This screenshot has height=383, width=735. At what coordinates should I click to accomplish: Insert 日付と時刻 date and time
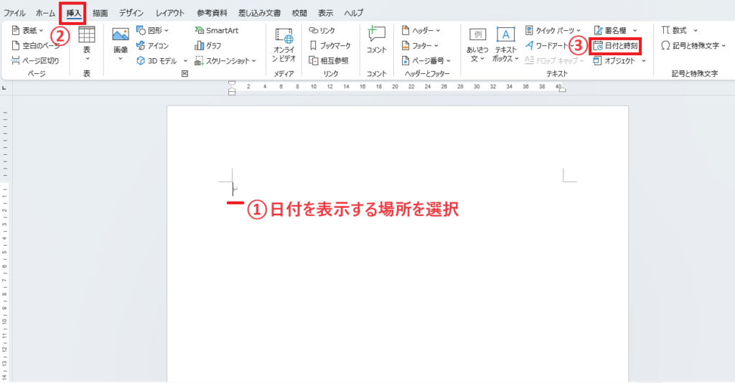pyautogui.click(x=615, y=46)
